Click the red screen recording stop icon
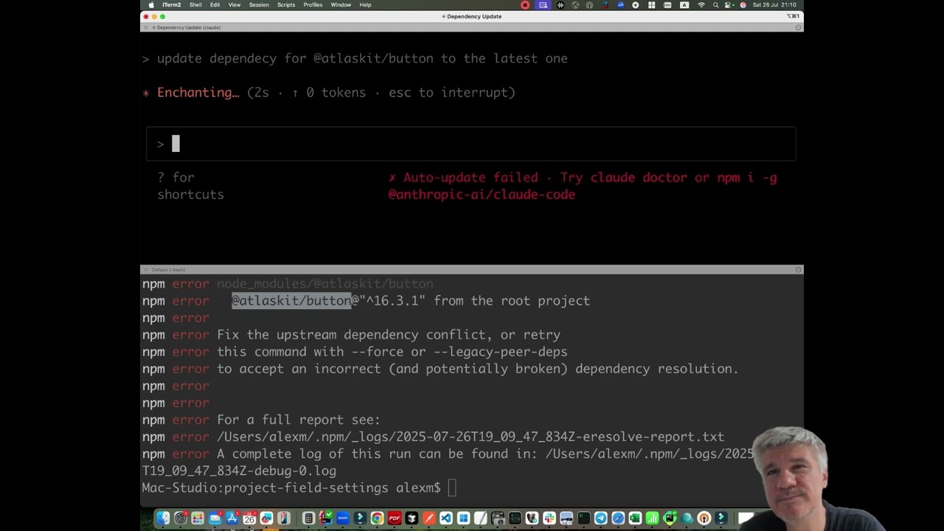 pyautogui.click(x=525, y=5)
